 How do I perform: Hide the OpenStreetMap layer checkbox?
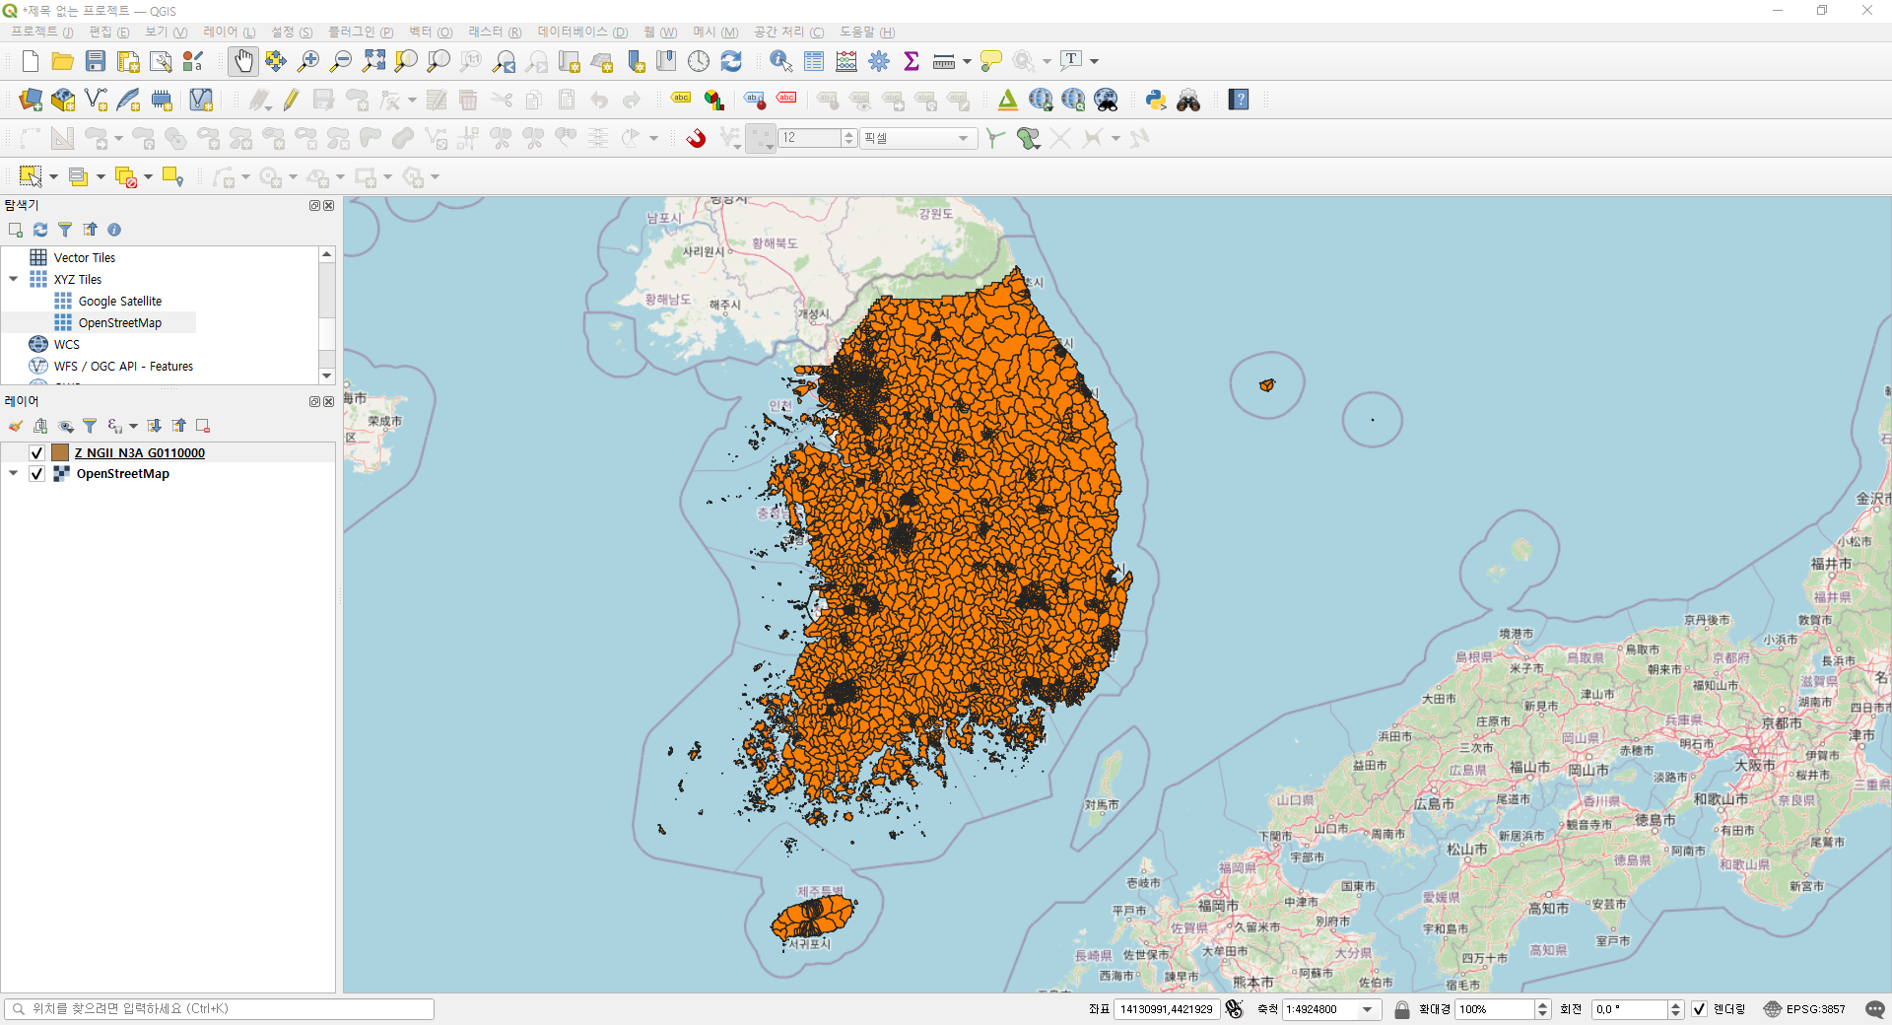point(37,474)
